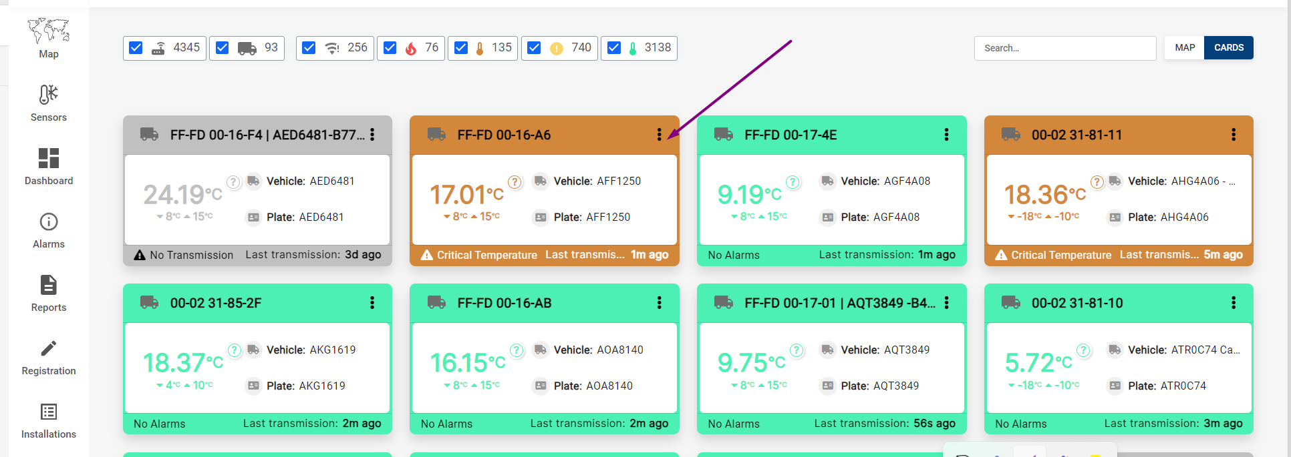This screenshot has height=457, width=1291.
Task: Open the Dashboard sidebar item
Action: (x=48, y=166)
